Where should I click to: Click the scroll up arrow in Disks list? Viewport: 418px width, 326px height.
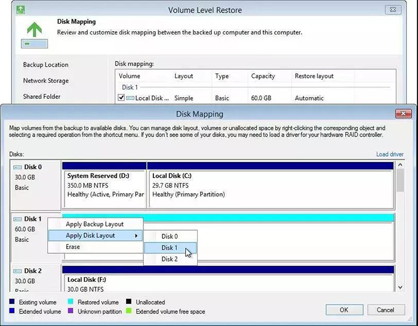click(400, 165)
